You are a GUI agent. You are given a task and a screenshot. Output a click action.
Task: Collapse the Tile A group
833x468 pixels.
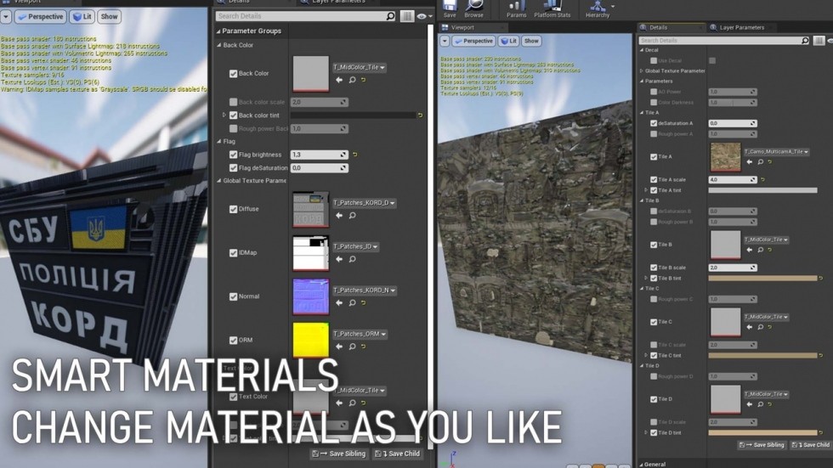[x=642, y=112]
